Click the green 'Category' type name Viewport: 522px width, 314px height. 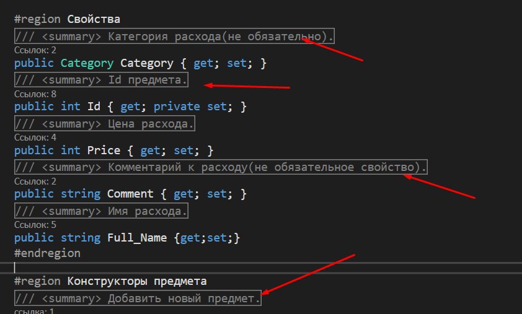pyautogui.click(x=87, y=63)
